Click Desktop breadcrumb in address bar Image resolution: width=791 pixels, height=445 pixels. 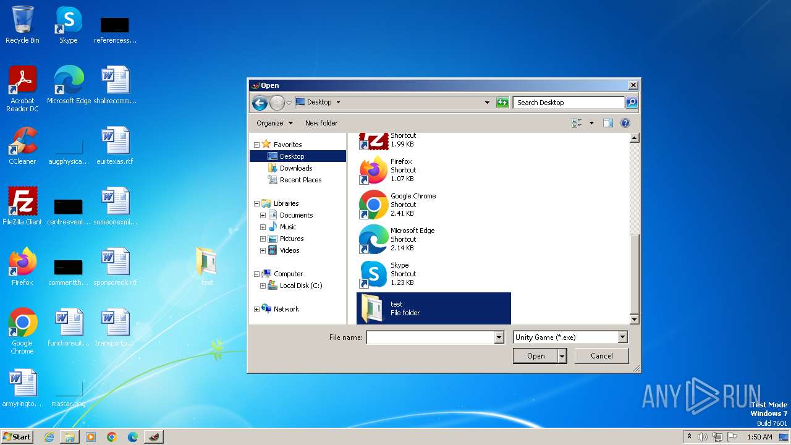pyautogui.click(x=319, y=103)
